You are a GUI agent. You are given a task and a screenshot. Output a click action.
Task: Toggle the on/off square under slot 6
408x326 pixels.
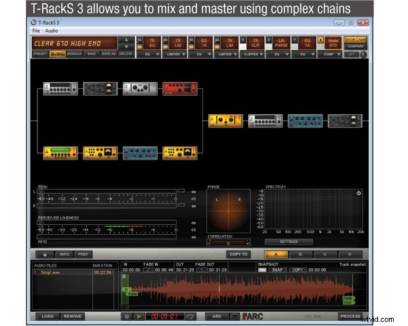tap(269, 47)
